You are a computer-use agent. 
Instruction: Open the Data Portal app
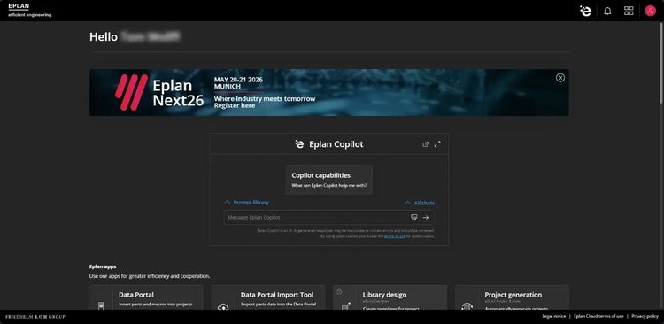pyautogui.click(x=146, y=297)
